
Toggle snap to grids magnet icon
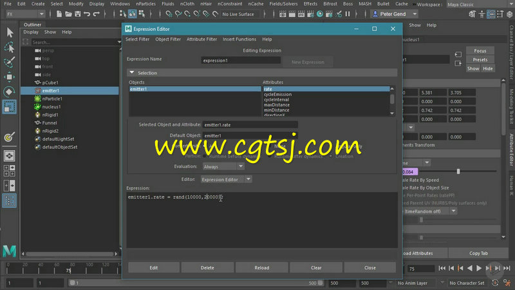[x=169, y=14]
